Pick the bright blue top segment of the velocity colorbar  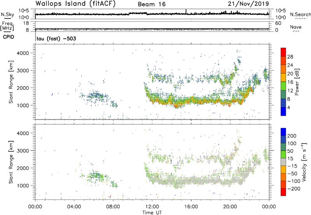click(283, 132)
